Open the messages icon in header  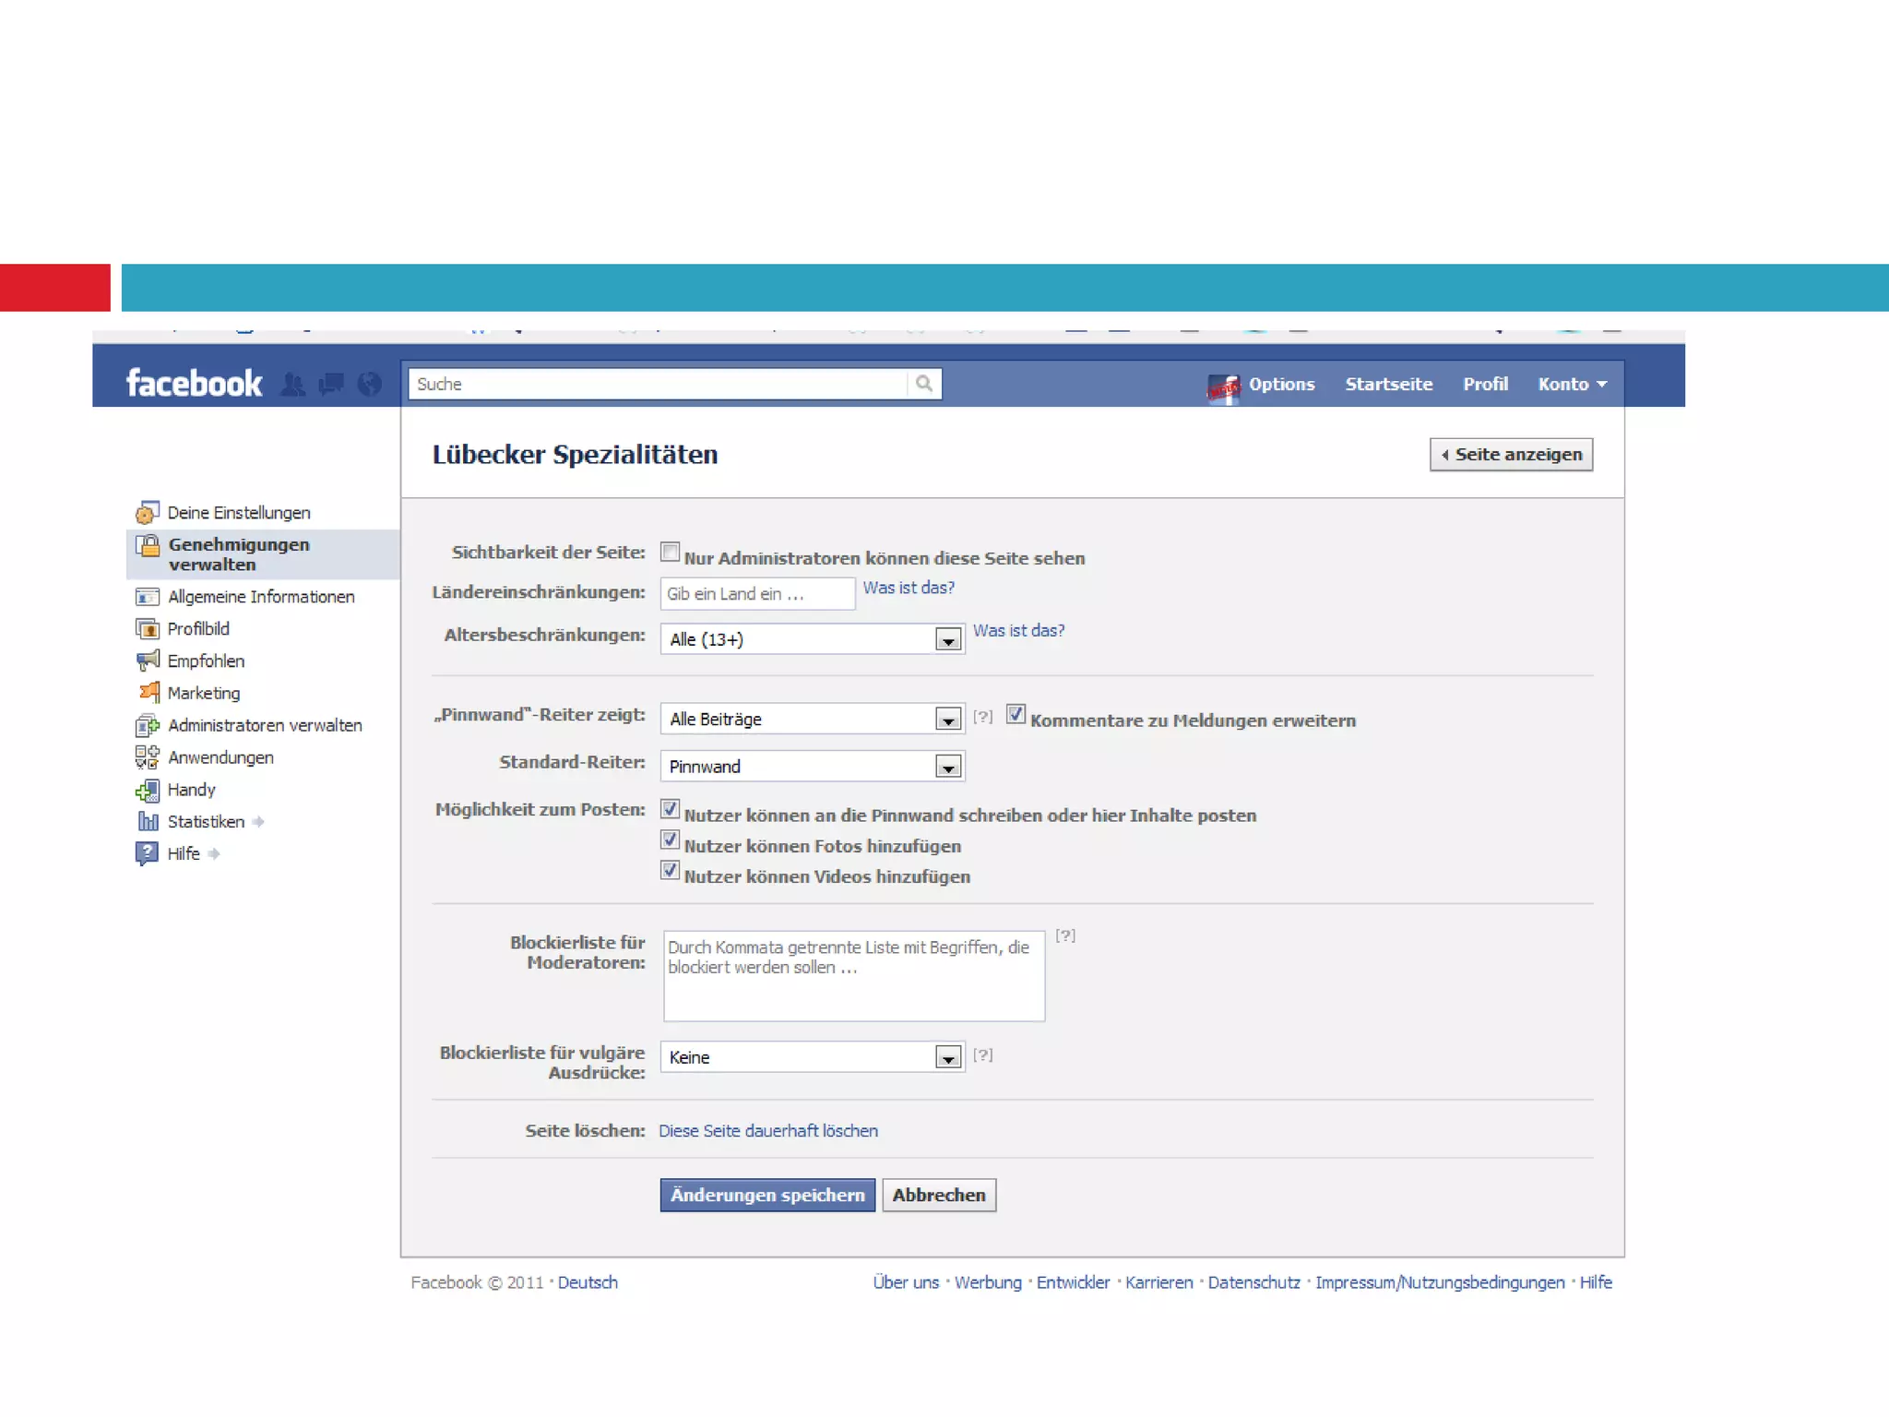[331, 384]
